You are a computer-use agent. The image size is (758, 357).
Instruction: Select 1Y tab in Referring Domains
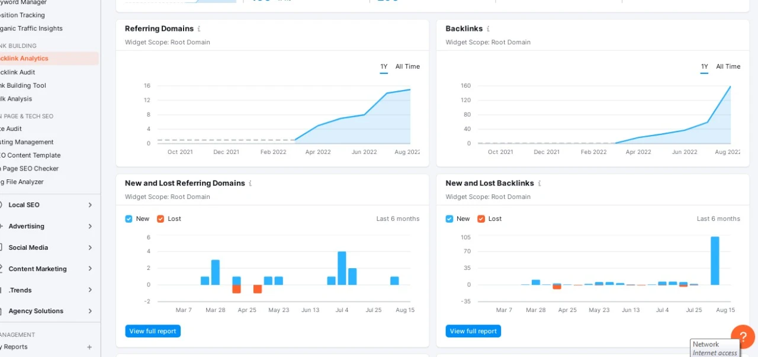click(x=384, y=66)
